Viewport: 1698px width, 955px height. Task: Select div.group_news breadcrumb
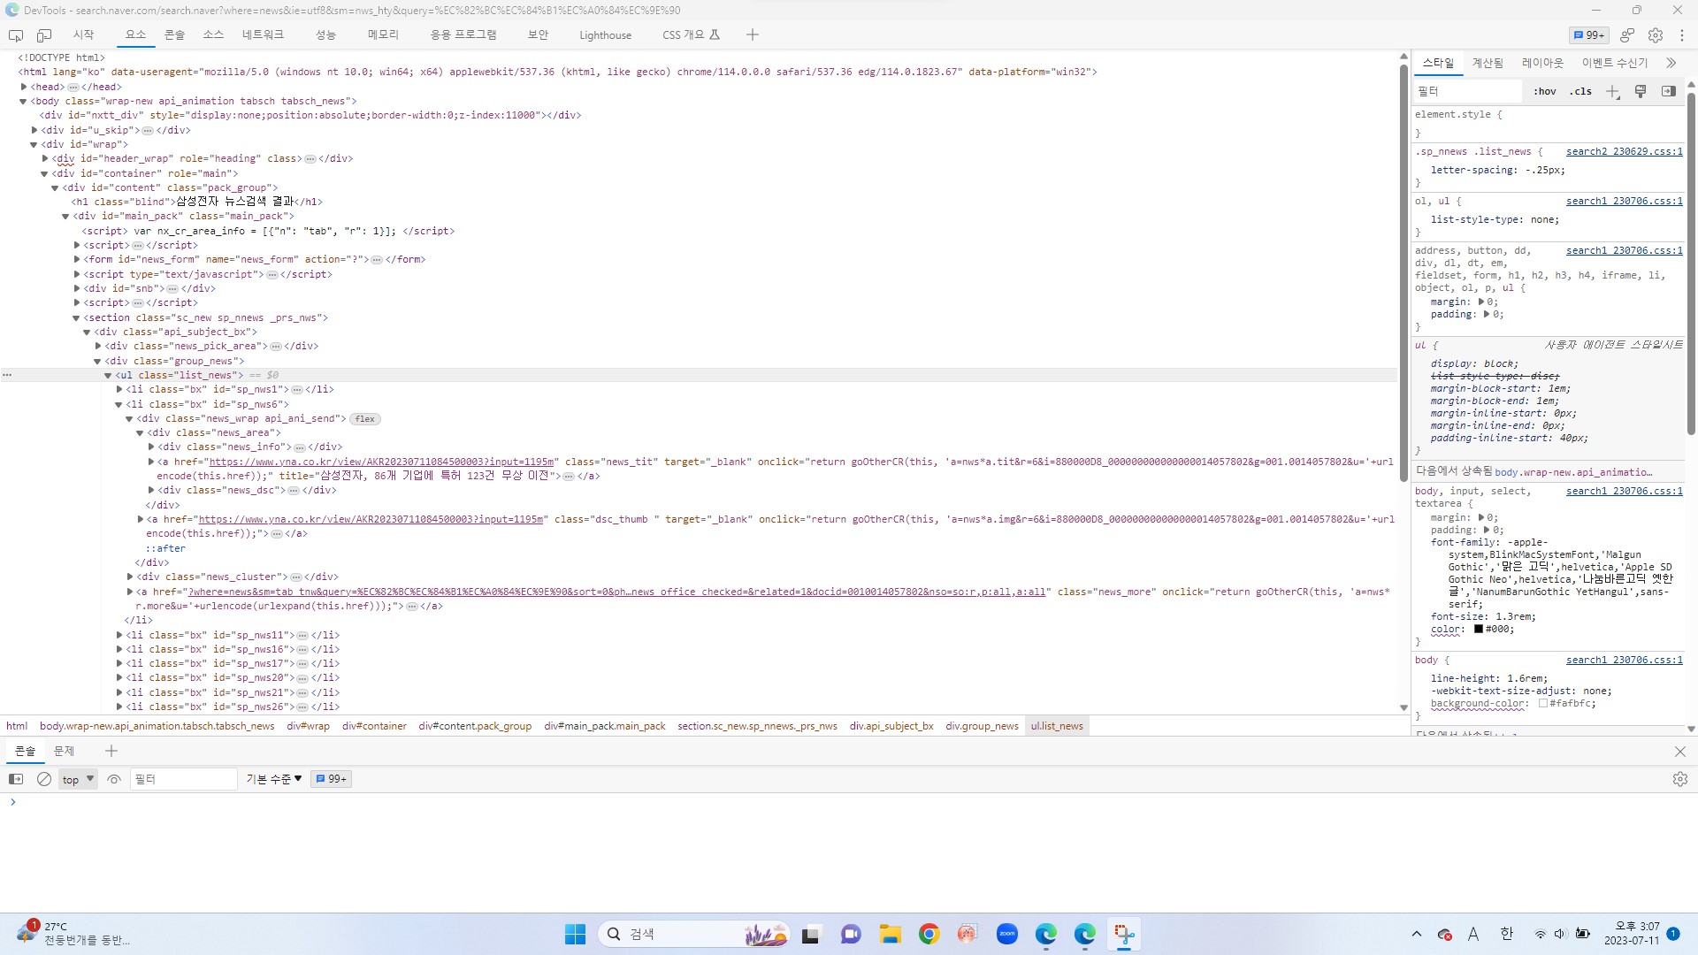click(982, 726)
